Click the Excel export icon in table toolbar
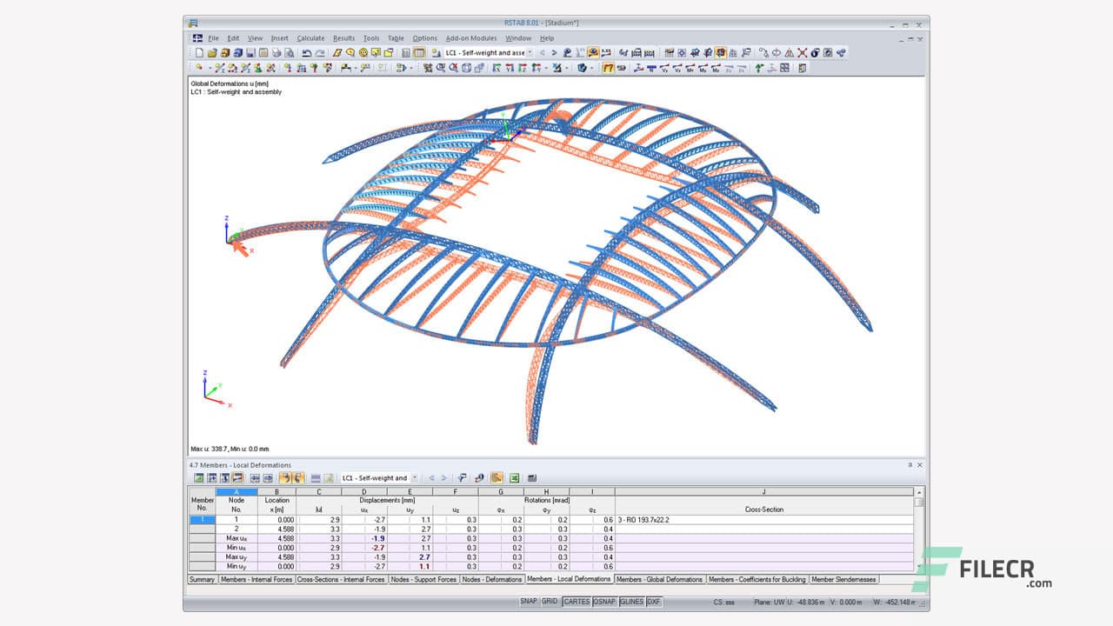 pyautogui.click(x=514, y=478)
